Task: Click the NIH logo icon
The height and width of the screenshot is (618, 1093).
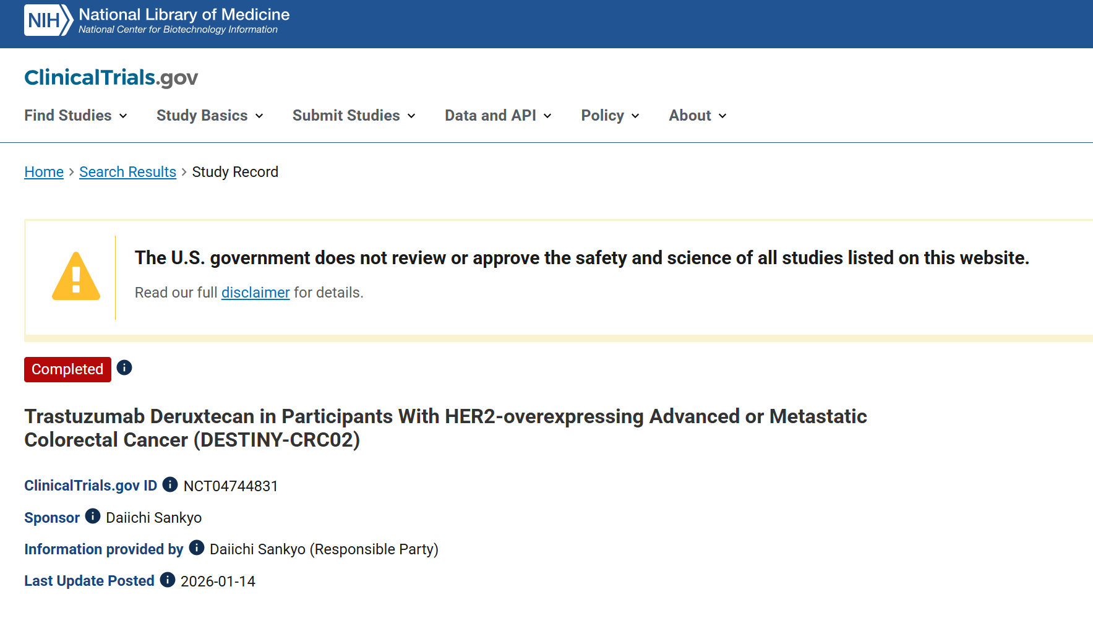Action: [48, 20]
